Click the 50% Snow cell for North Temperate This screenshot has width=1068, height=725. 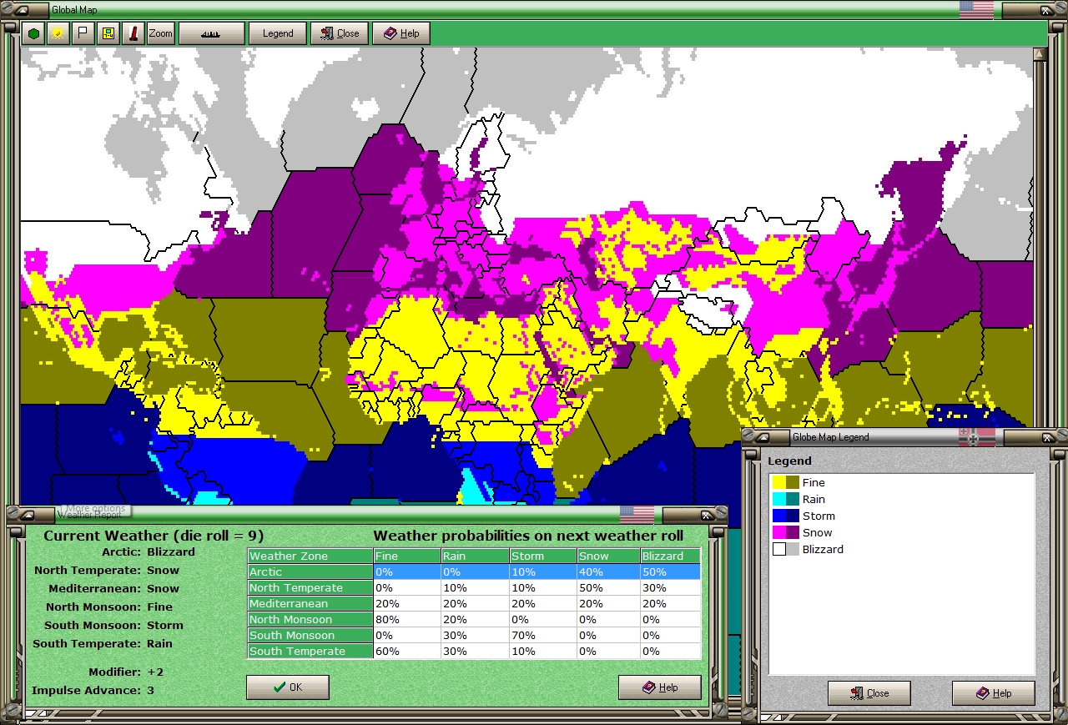tap(608, 588)
